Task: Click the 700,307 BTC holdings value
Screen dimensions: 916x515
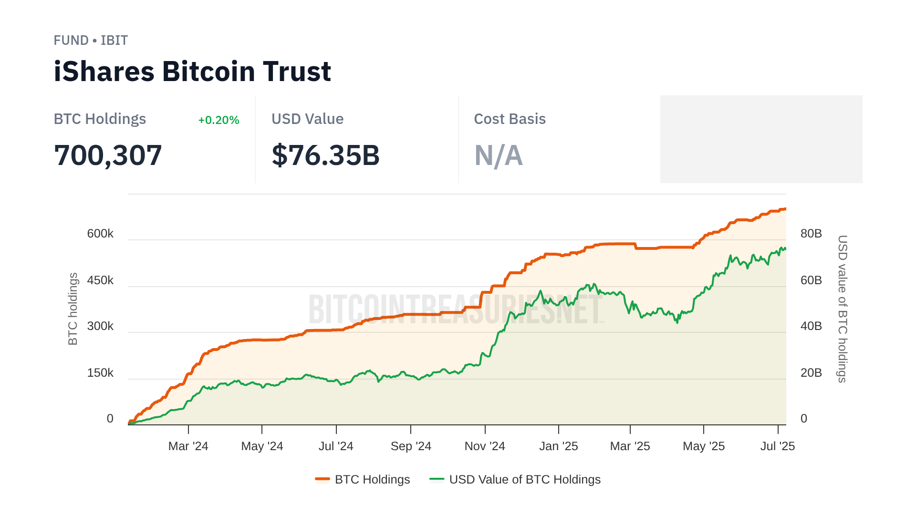Action: [x=108, y=155]
